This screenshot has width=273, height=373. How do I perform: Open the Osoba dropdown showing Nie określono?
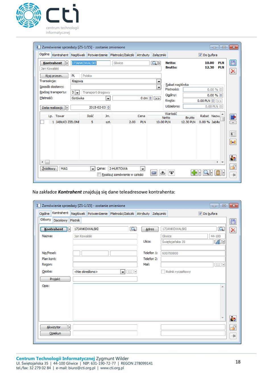[x=123, y=272]
